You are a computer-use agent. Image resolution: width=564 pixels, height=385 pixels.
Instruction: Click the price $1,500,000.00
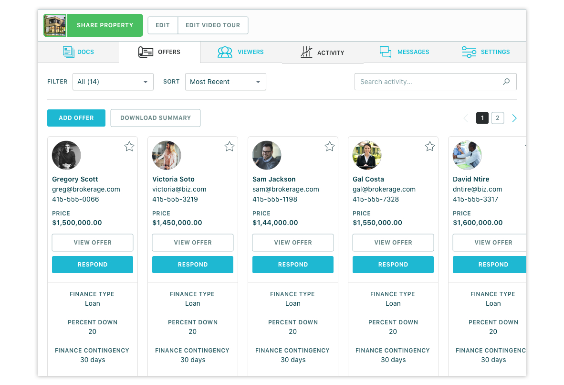[77, 223]
